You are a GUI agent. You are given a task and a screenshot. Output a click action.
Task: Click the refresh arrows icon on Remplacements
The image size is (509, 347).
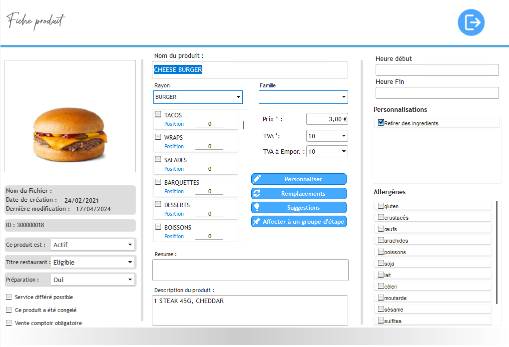click(x=257, y=194)
